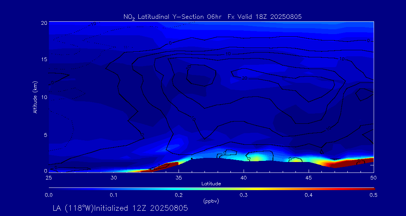406x216 pixels.
Task: Click altitude tick label 15
Action: pyautogui.click(x=44, y=59)
